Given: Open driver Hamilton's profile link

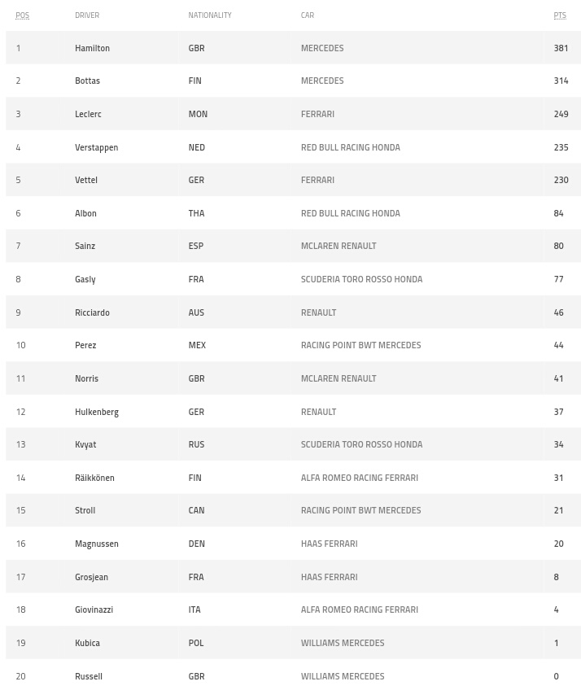Looking at the screenshot, I should coord(92,48).
